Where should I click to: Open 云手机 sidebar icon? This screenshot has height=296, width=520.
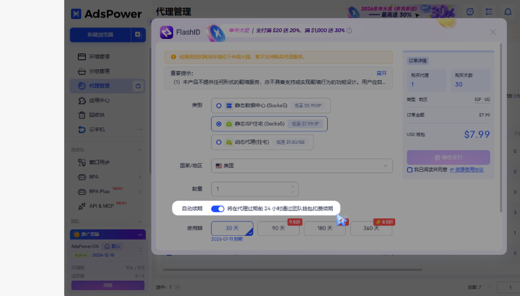tap(82, 130)
